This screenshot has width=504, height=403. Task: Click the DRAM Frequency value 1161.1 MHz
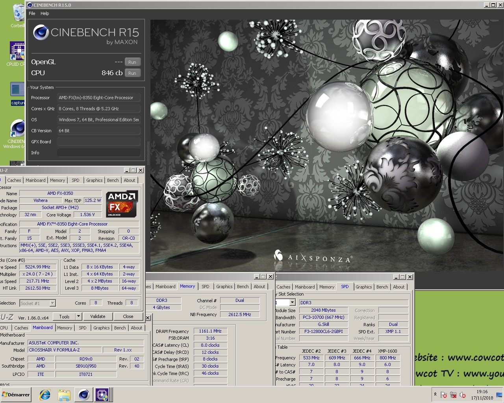click(210, 331)
